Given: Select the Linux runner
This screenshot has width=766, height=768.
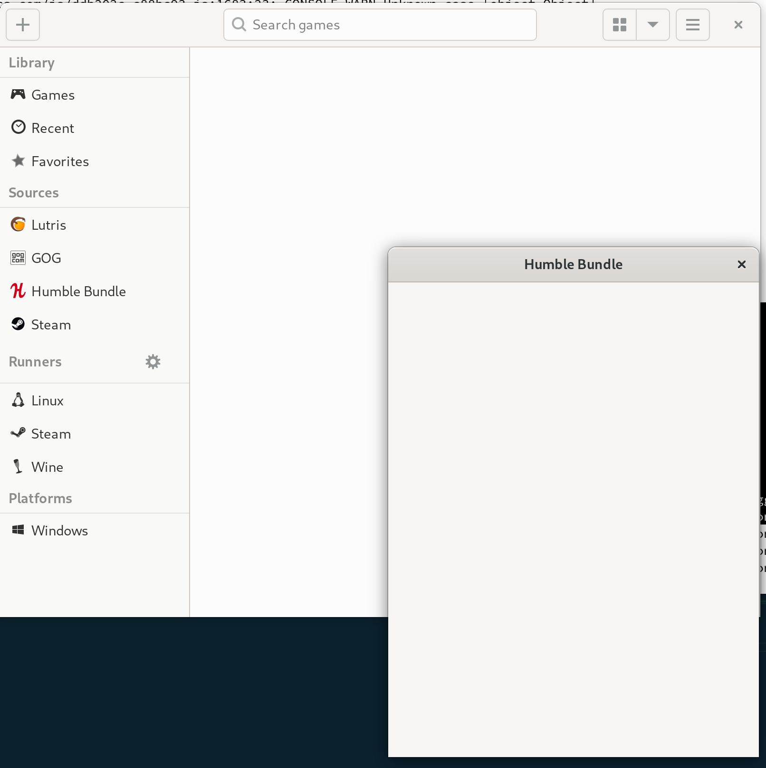Looking at the screenshot, I should click(47, 400).
